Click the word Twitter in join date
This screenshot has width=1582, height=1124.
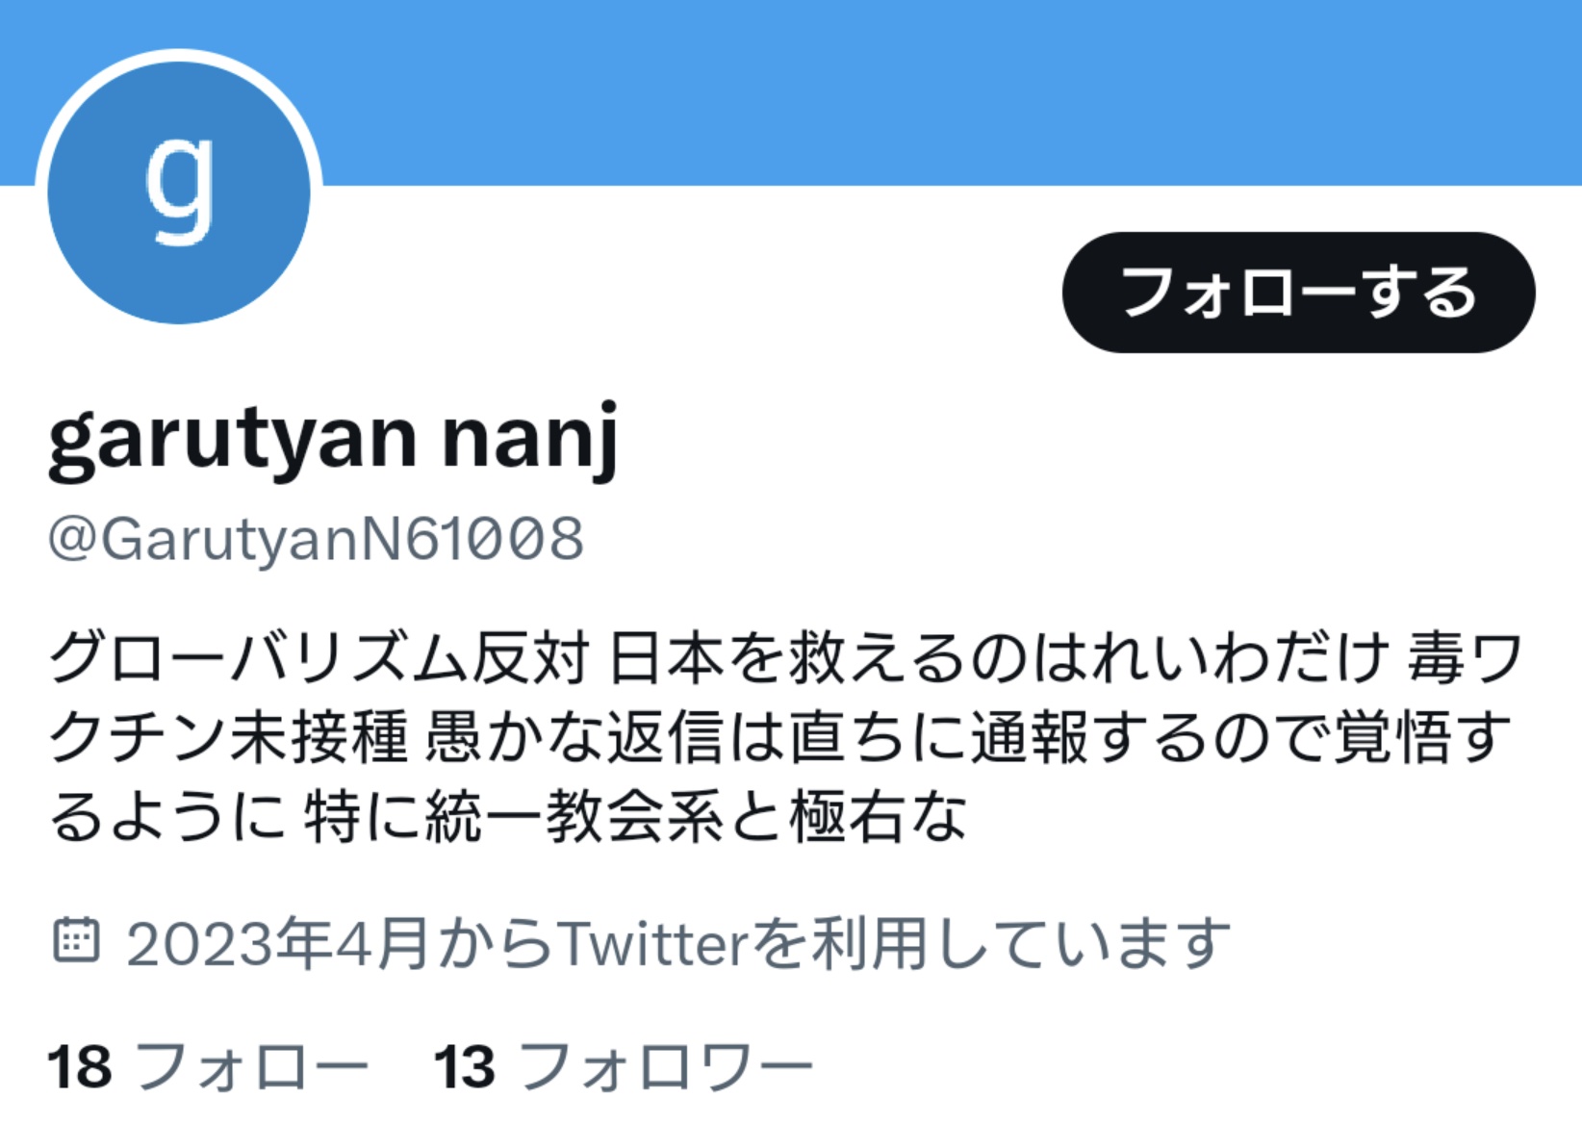652,943
